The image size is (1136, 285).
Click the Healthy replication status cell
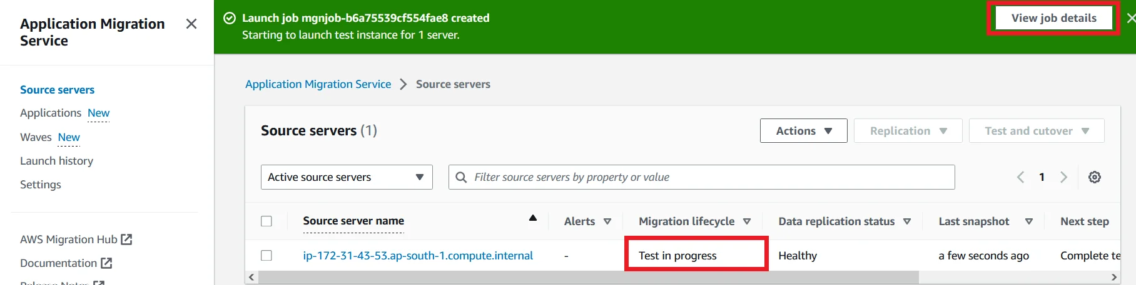pos(798,255)
